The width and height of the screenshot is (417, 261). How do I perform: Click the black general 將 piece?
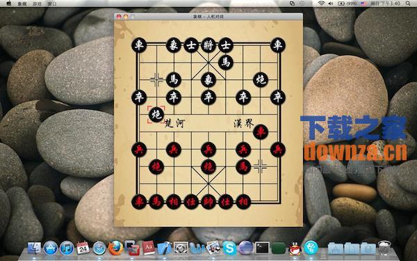coord(208,45)
